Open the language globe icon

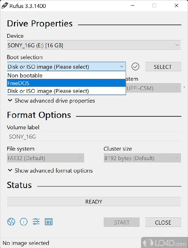point(11,222)
